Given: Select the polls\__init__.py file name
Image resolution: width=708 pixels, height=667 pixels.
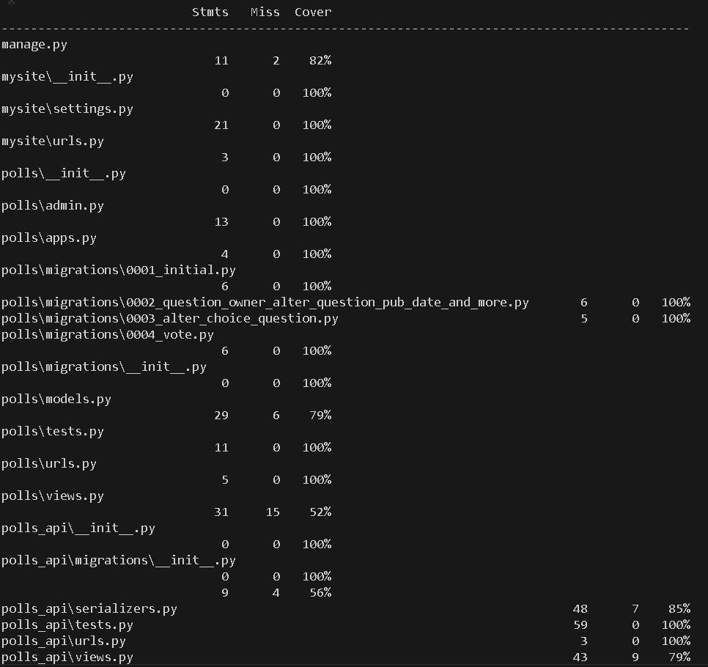Looking at the screenshot, I should click(x=64, y=174).
